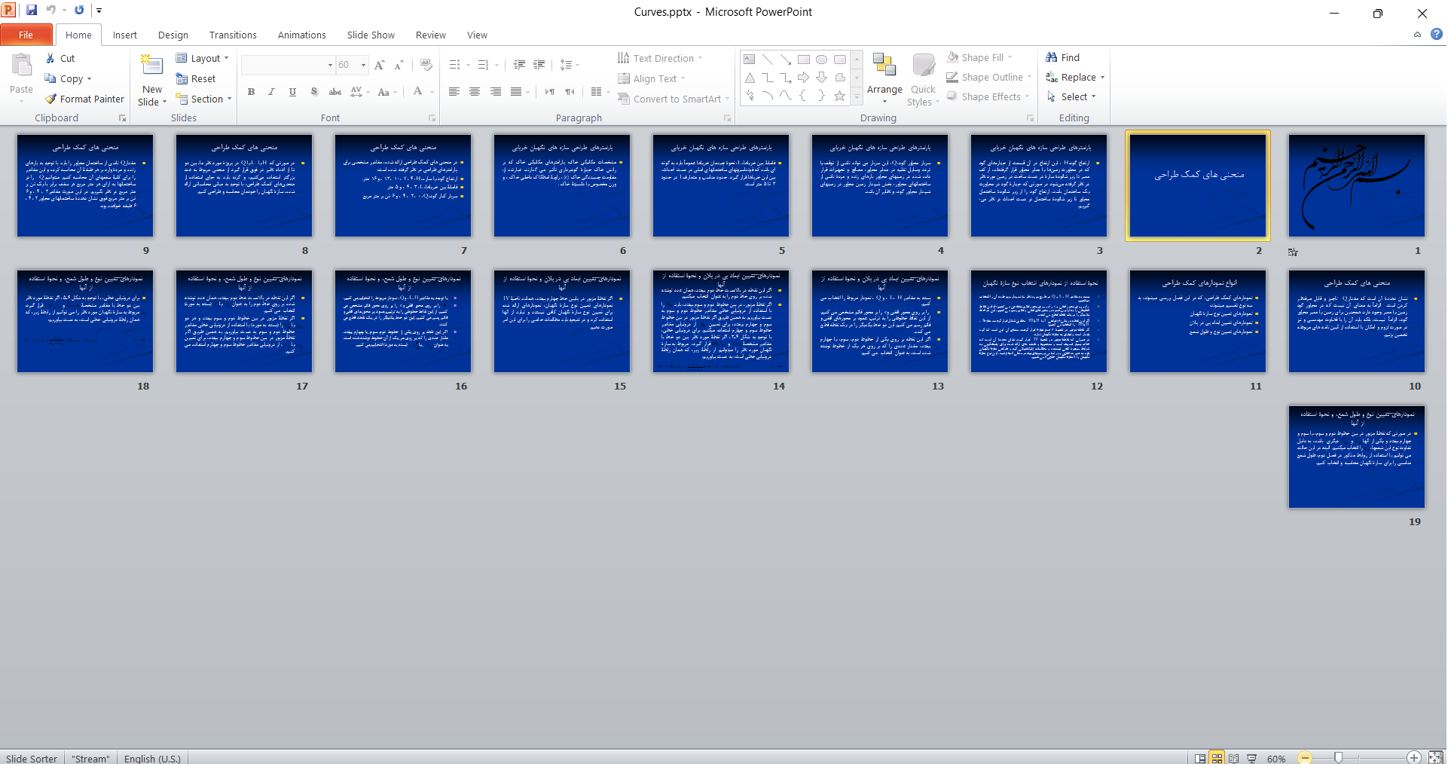
Task: Click the Decrease Font Size icon
Action: point(399,65)
